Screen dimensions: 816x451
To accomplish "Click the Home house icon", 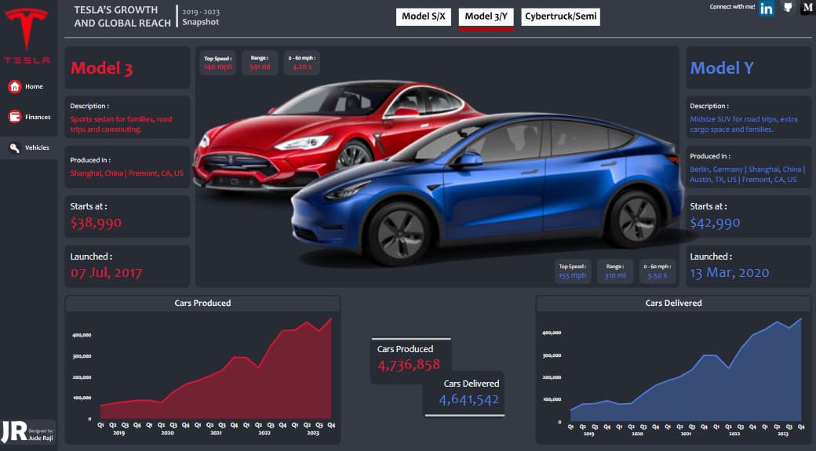I will (x=15, y=86).
